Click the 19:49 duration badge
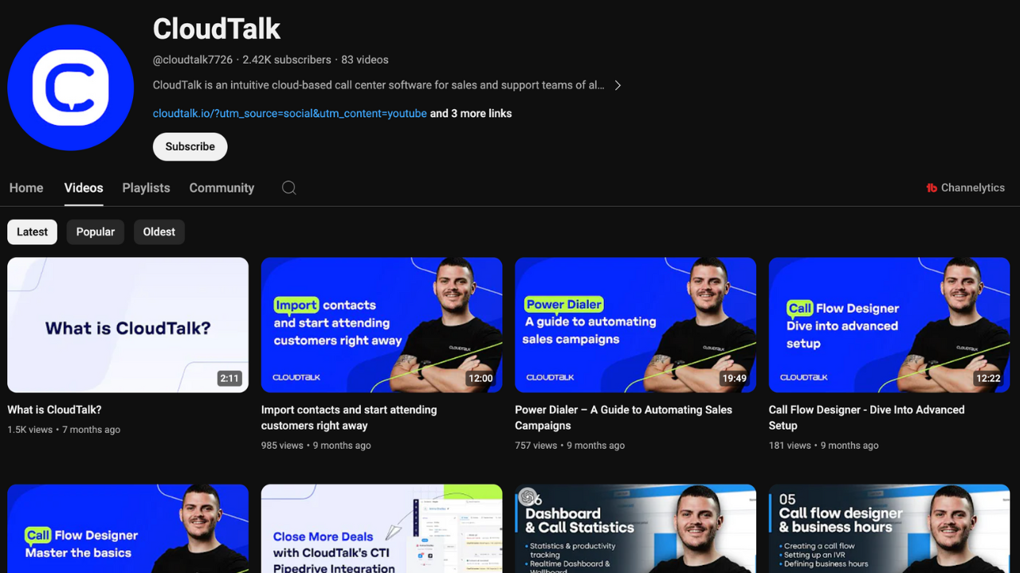This screenshot has width=1020, height=573. tap(735, 378)
